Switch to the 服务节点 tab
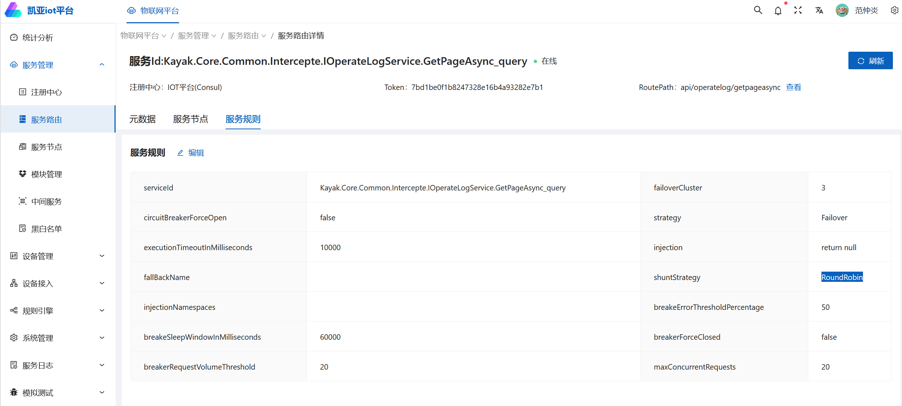The height and width of the screenshot is (406, 902). tap(190, 119)
